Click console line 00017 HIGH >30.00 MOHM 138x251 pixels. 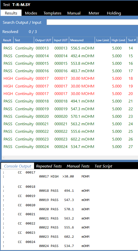pos(64,176)
